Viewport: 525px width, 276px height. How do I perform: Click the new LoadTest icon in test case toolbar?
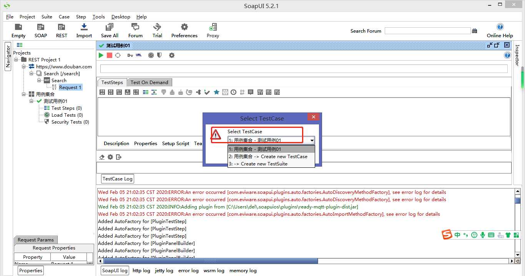151,55
